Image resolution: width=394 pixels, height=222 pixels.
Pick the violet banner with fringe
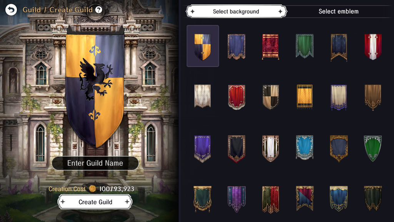[x=202, y=149]
